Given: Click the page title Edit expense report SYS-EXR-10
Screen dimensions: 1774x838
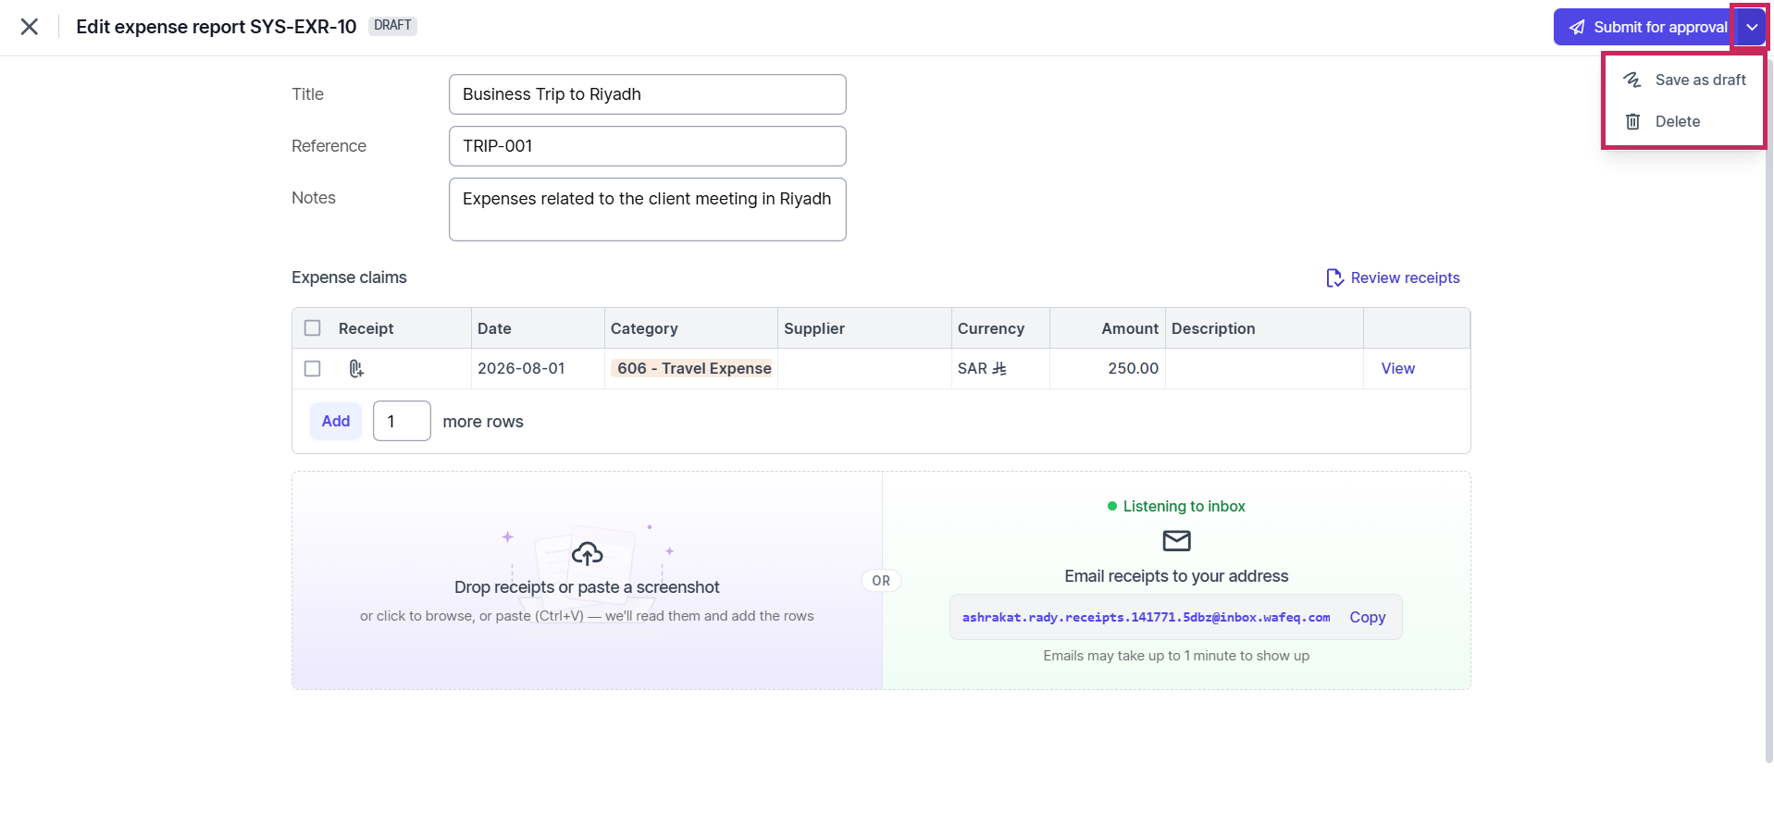Looking at the screenshot, I should [216, 27].
